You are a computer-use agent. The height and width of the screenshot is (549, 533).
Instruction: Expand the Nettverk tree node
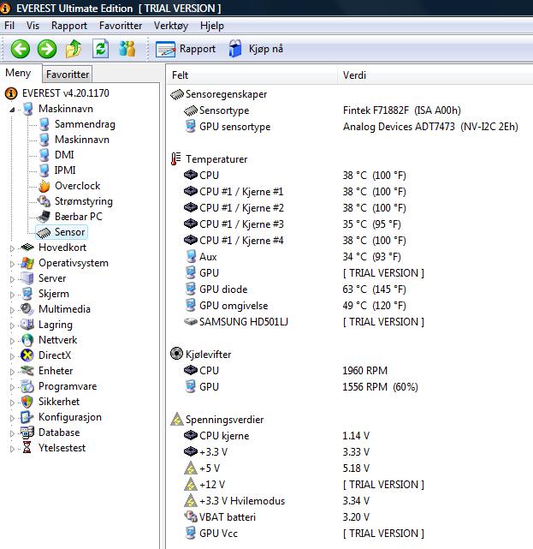click(12, 341)
